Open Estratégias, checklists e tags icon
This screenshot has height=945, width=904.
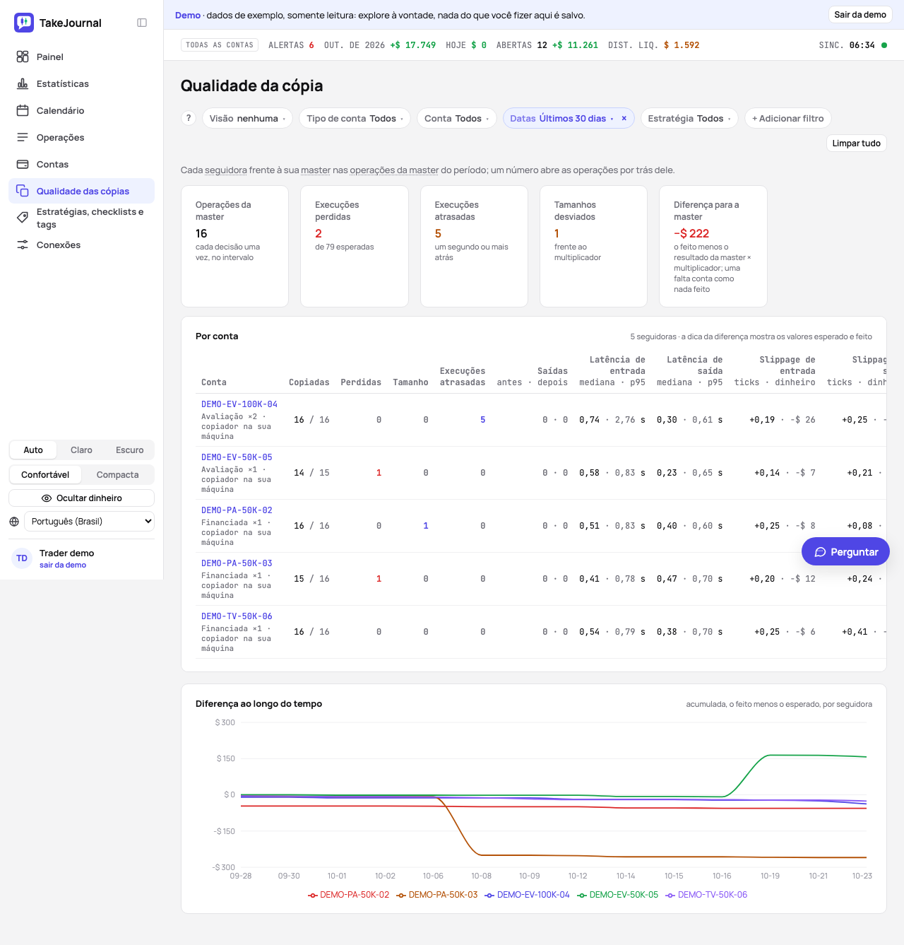point(23,218)
